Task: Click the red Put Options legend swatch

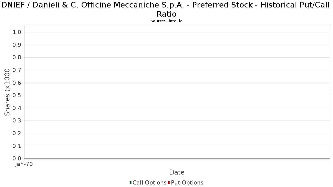Action: 169,183
